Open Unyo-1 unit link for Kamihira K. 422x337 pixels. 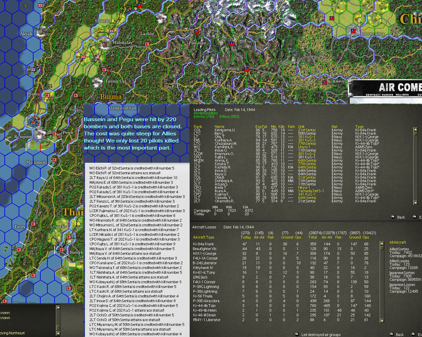(x=304, y=147)
